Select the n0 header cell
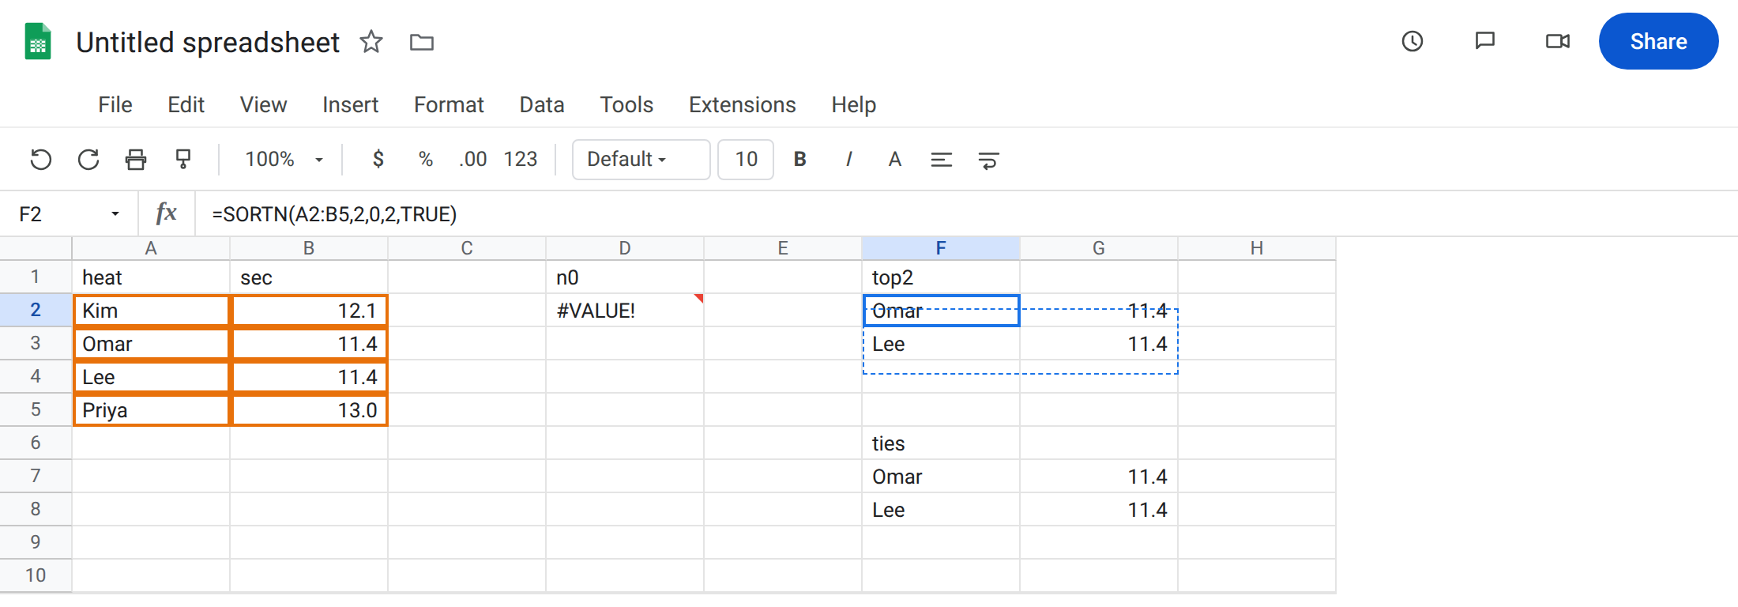The image size is (1738, 607). pos(625,277)
